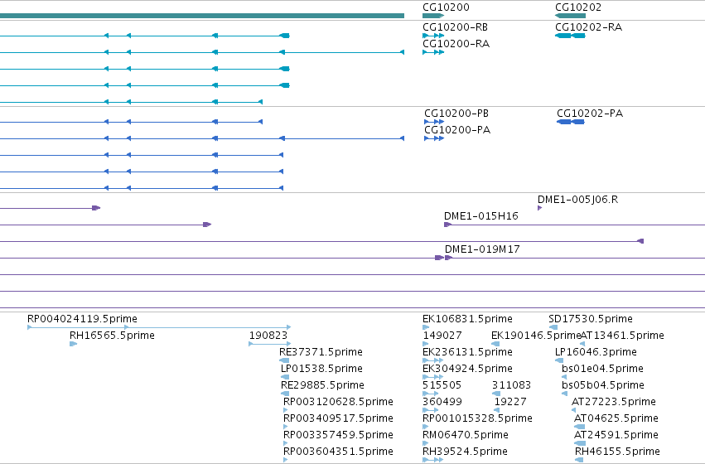This screenshot has height=464, width=705.
Task: Click RP003120628.5prime EST label
Action: [338, 402]
